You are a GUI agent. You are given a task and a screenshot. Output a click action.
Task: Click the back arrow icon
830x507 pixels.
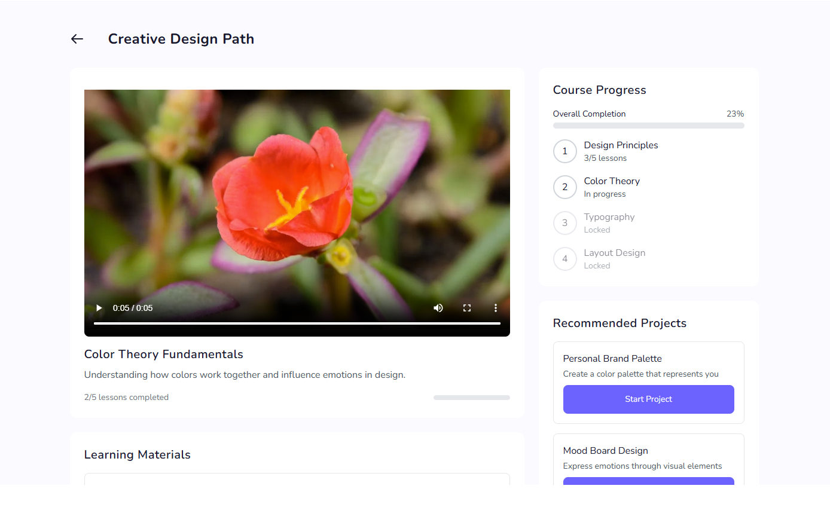pyautogui.click(x=77, y=39)
